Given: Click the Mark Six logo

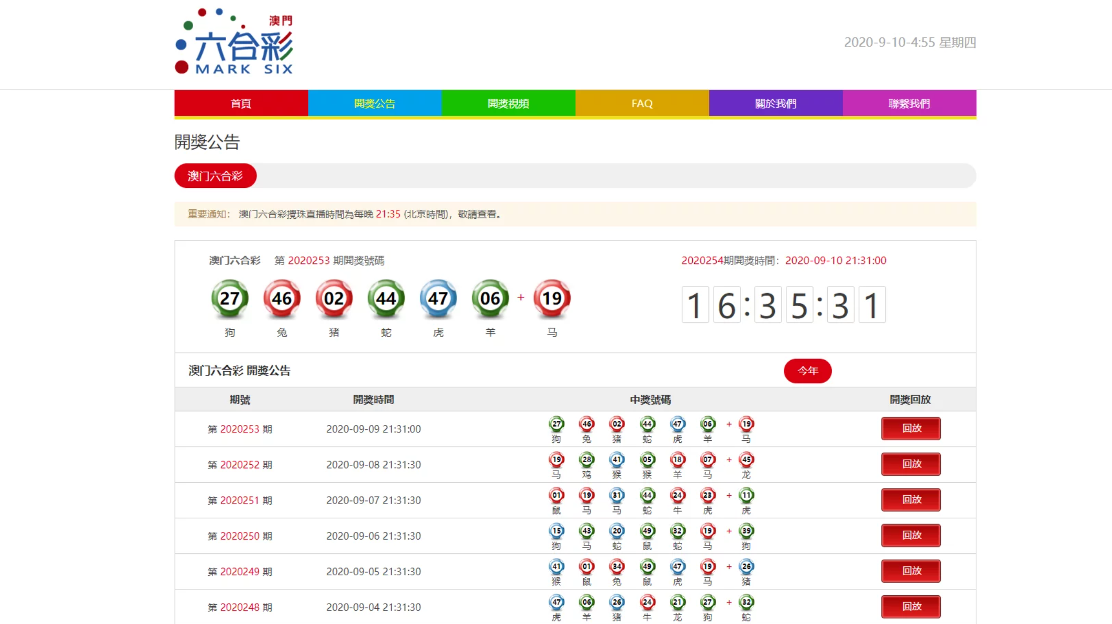Looking at the screenshot, I should pyautogui.click(x=234, y=42).
